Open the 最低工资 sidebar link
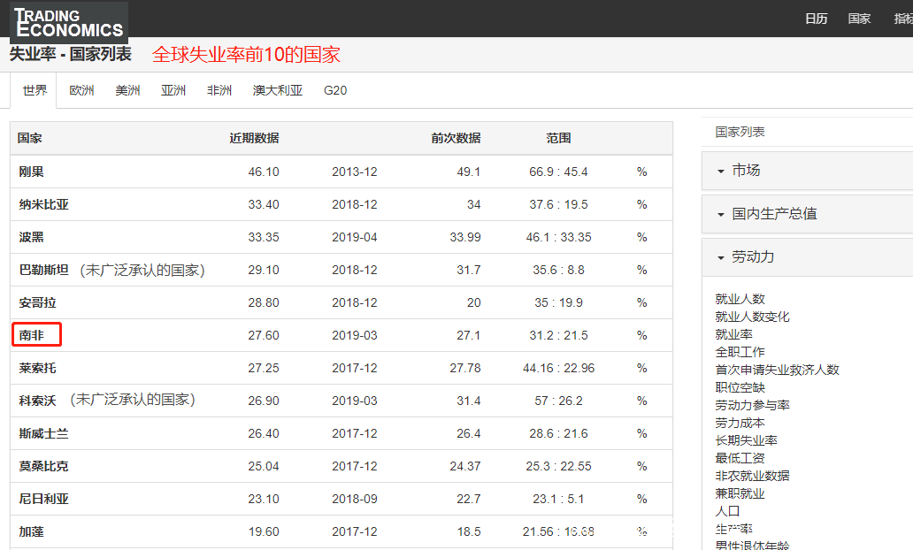The height and width of the screenshot is (550, 913). [x=740, y=458]
